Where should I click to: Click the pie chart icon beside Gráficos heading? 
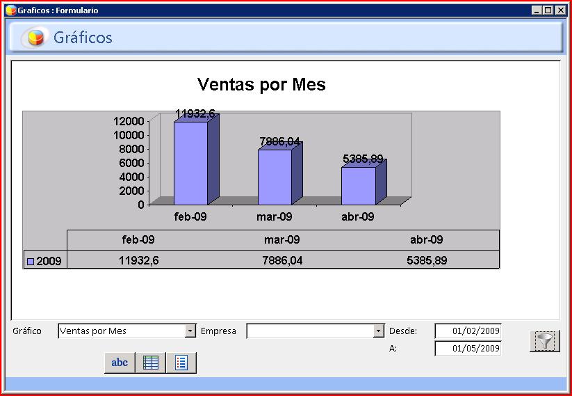click(x=35, y=38)
